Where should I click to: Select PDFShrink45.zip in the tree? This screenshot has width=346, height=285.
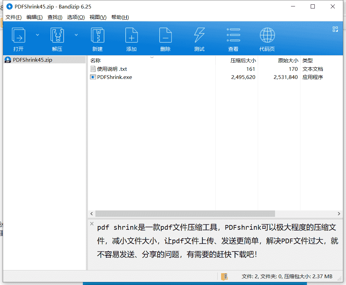45,60
